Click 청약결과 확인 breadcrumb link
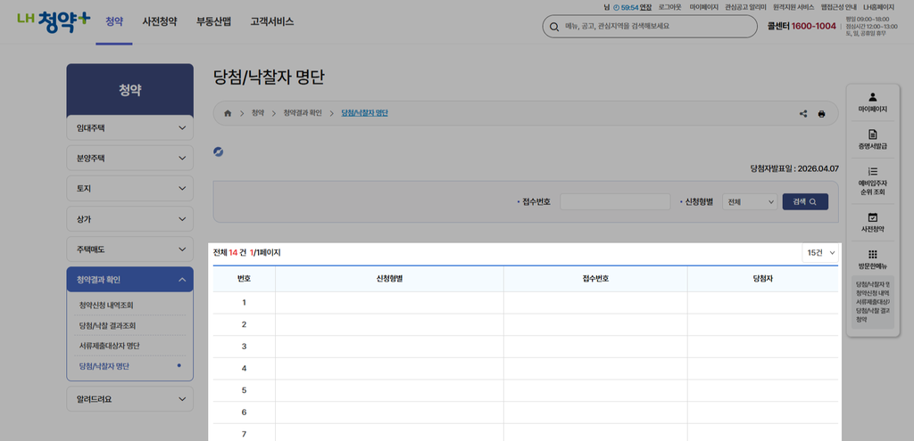 coord(302,113)
